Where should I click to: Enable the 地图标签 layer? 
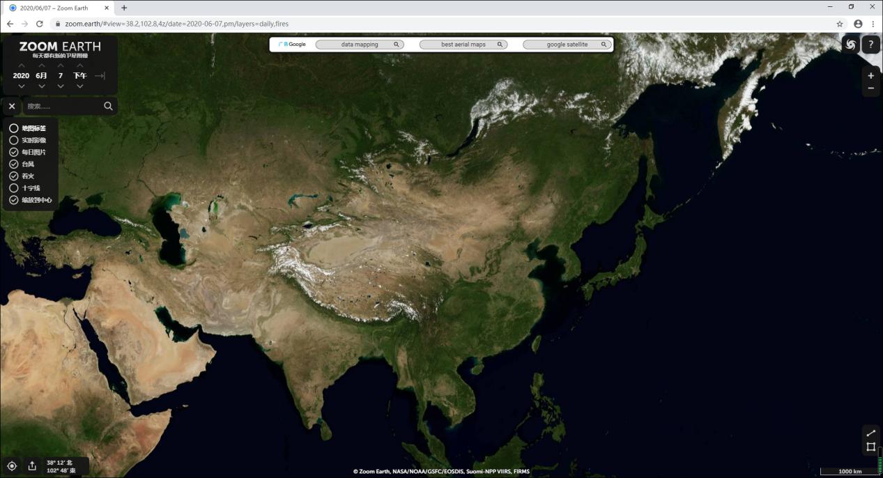point(14,128)
